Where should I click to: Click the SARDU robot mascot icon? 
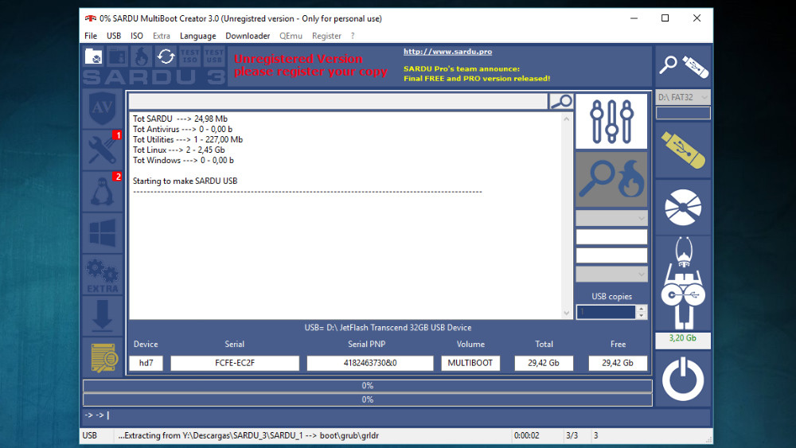pos(683,283)
